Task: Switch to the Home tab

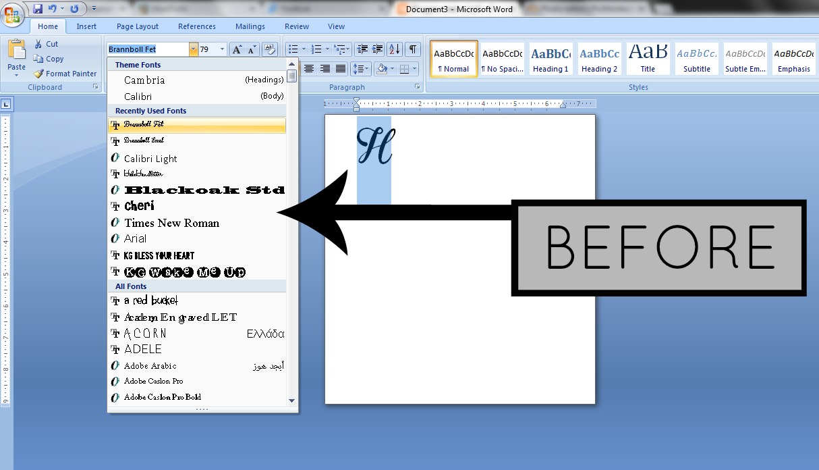Action: click(x=48, y=27)
